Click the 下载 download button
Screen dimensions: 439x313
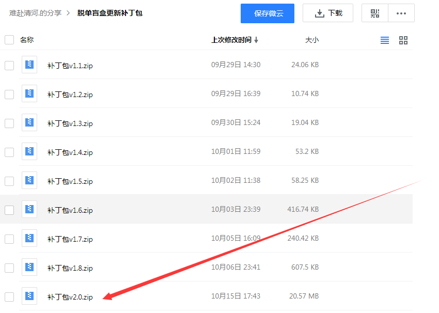[328, 13]
